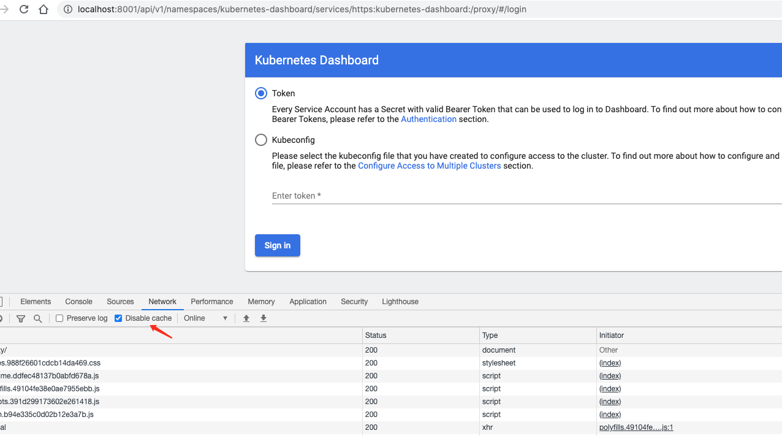Sort by the Status column header
The width and height of the screenshot is (782, 436).
click(420, 335)
